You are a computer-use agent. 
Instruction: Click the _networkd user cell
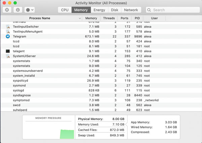pyautogui.click(x=151, y=100)
